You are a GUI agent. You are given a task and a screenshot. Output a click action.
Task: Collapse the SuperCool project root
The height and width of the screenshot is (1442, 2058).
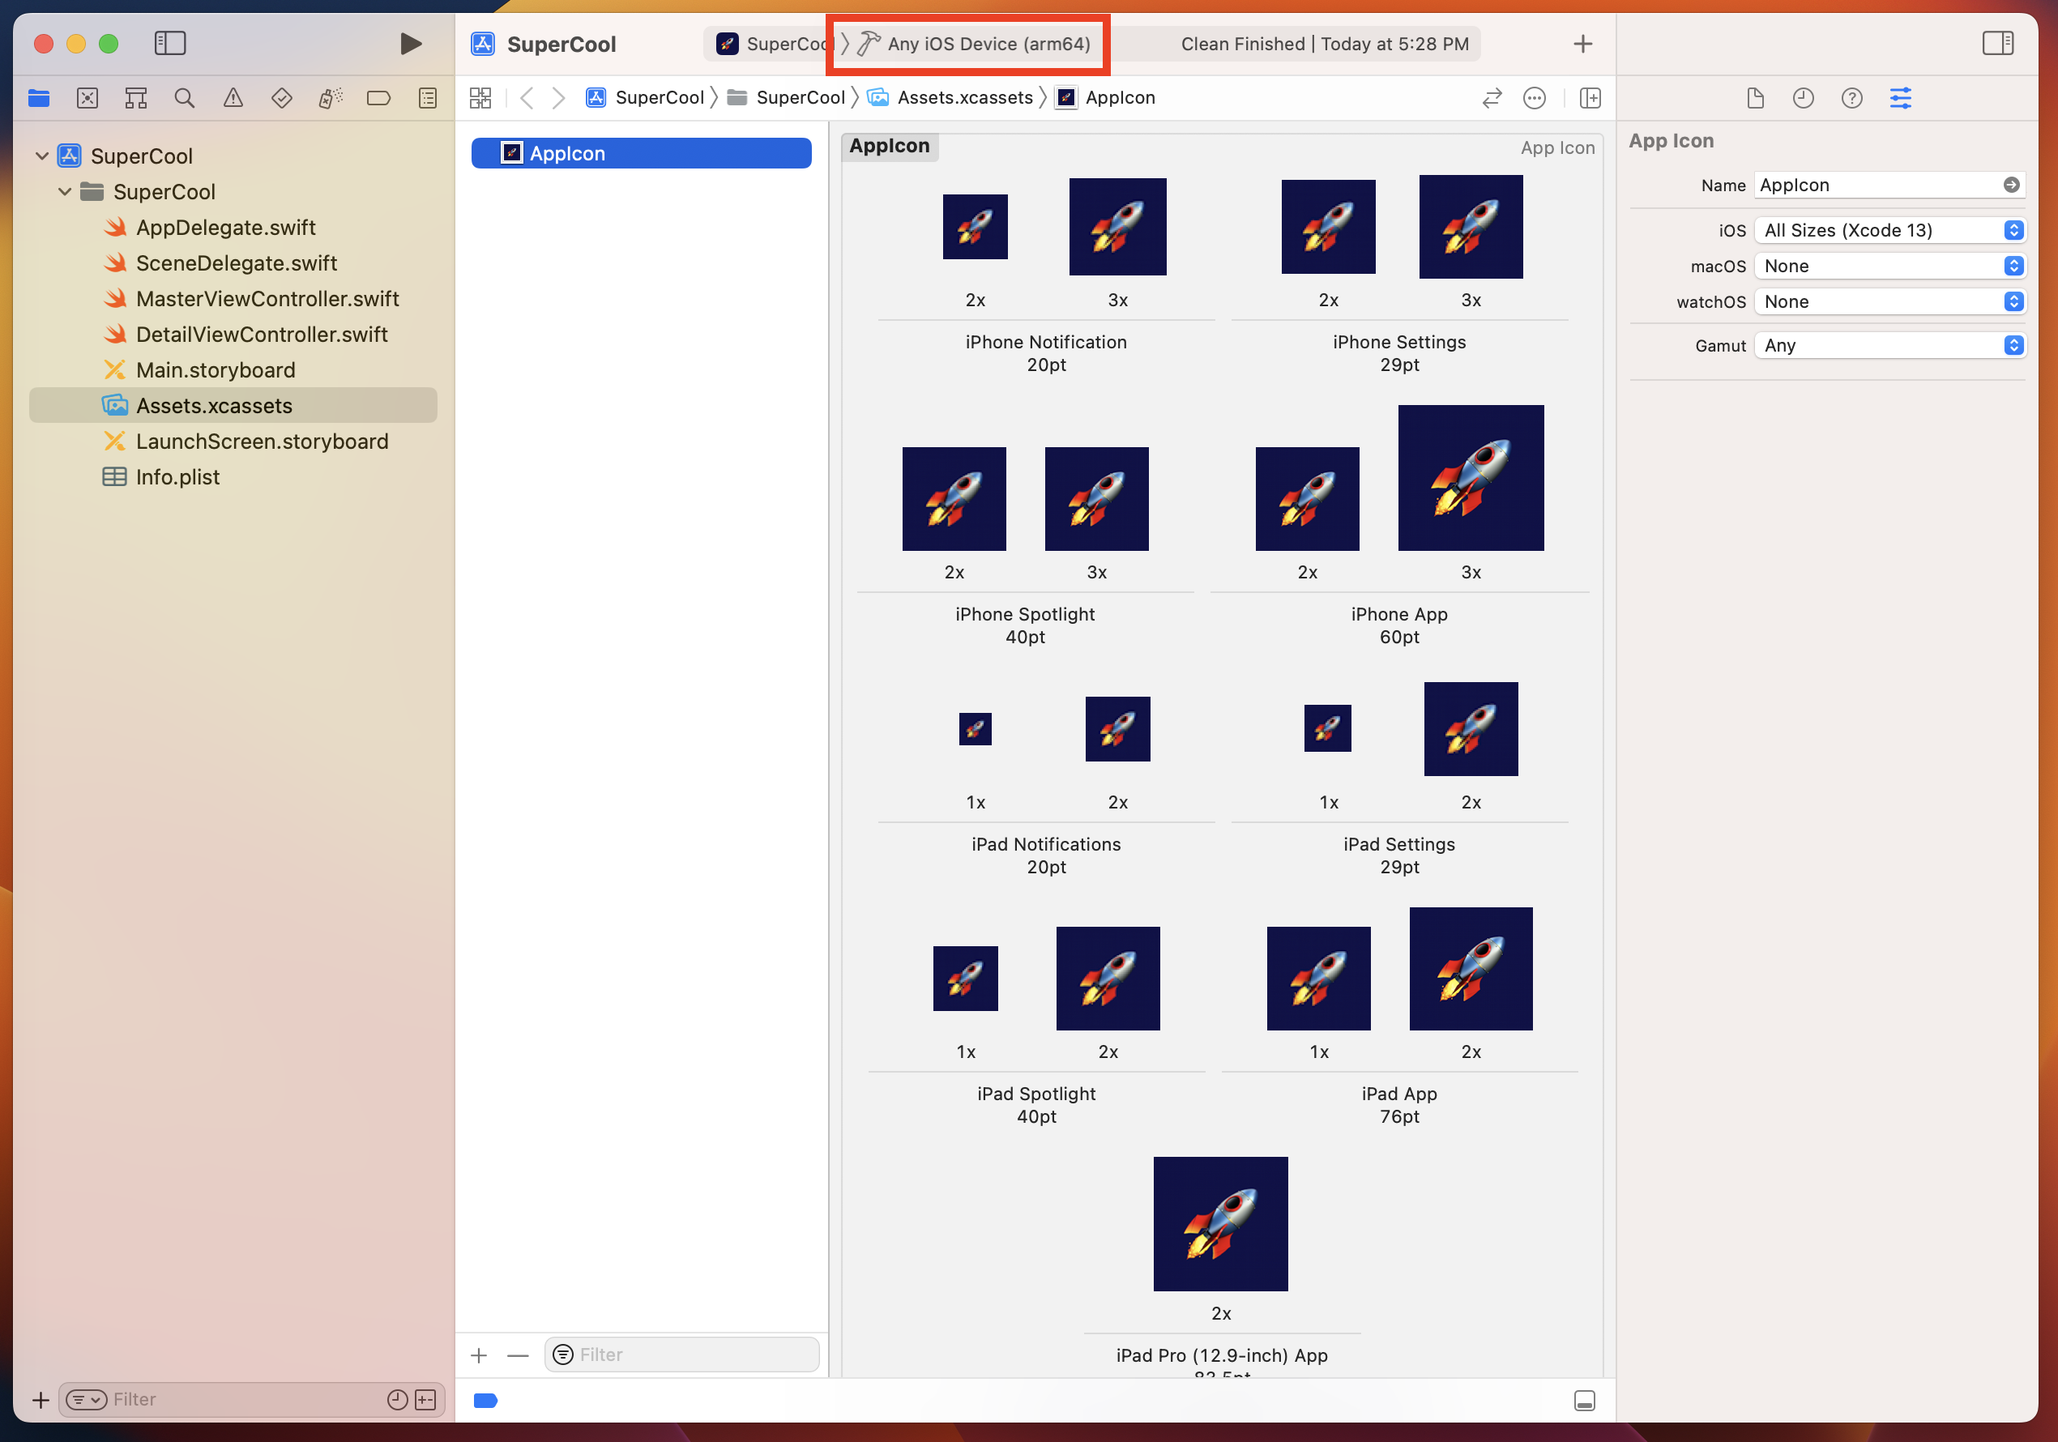41,156
